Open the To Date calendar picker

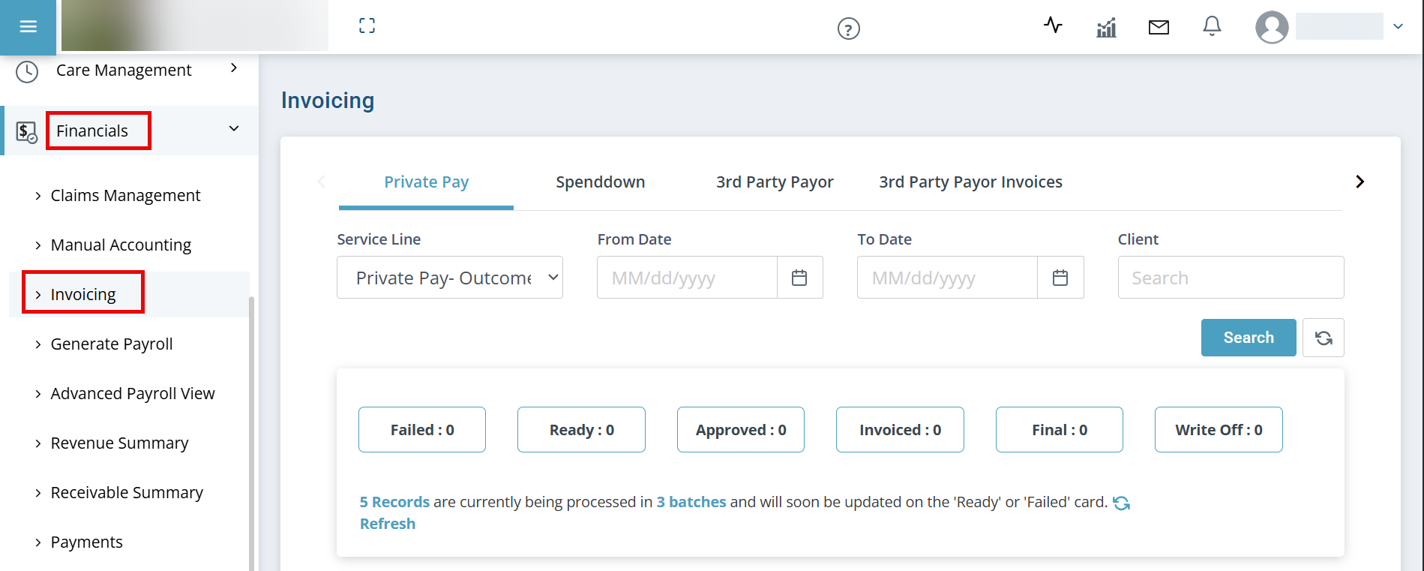pos(1060,278)
